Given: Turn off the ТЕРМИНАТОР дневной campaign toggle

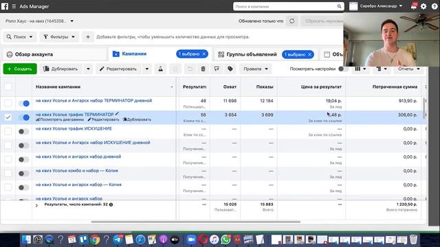Looking at the screenshot, I should [x=24, y=104].
